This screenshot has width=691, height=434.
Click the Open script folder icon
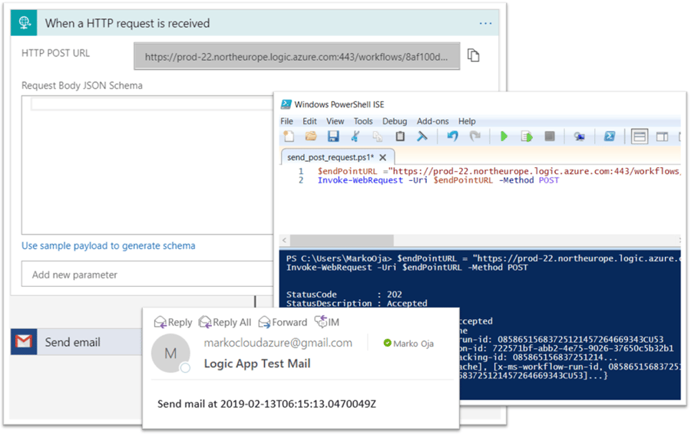(x=311, y=136)
